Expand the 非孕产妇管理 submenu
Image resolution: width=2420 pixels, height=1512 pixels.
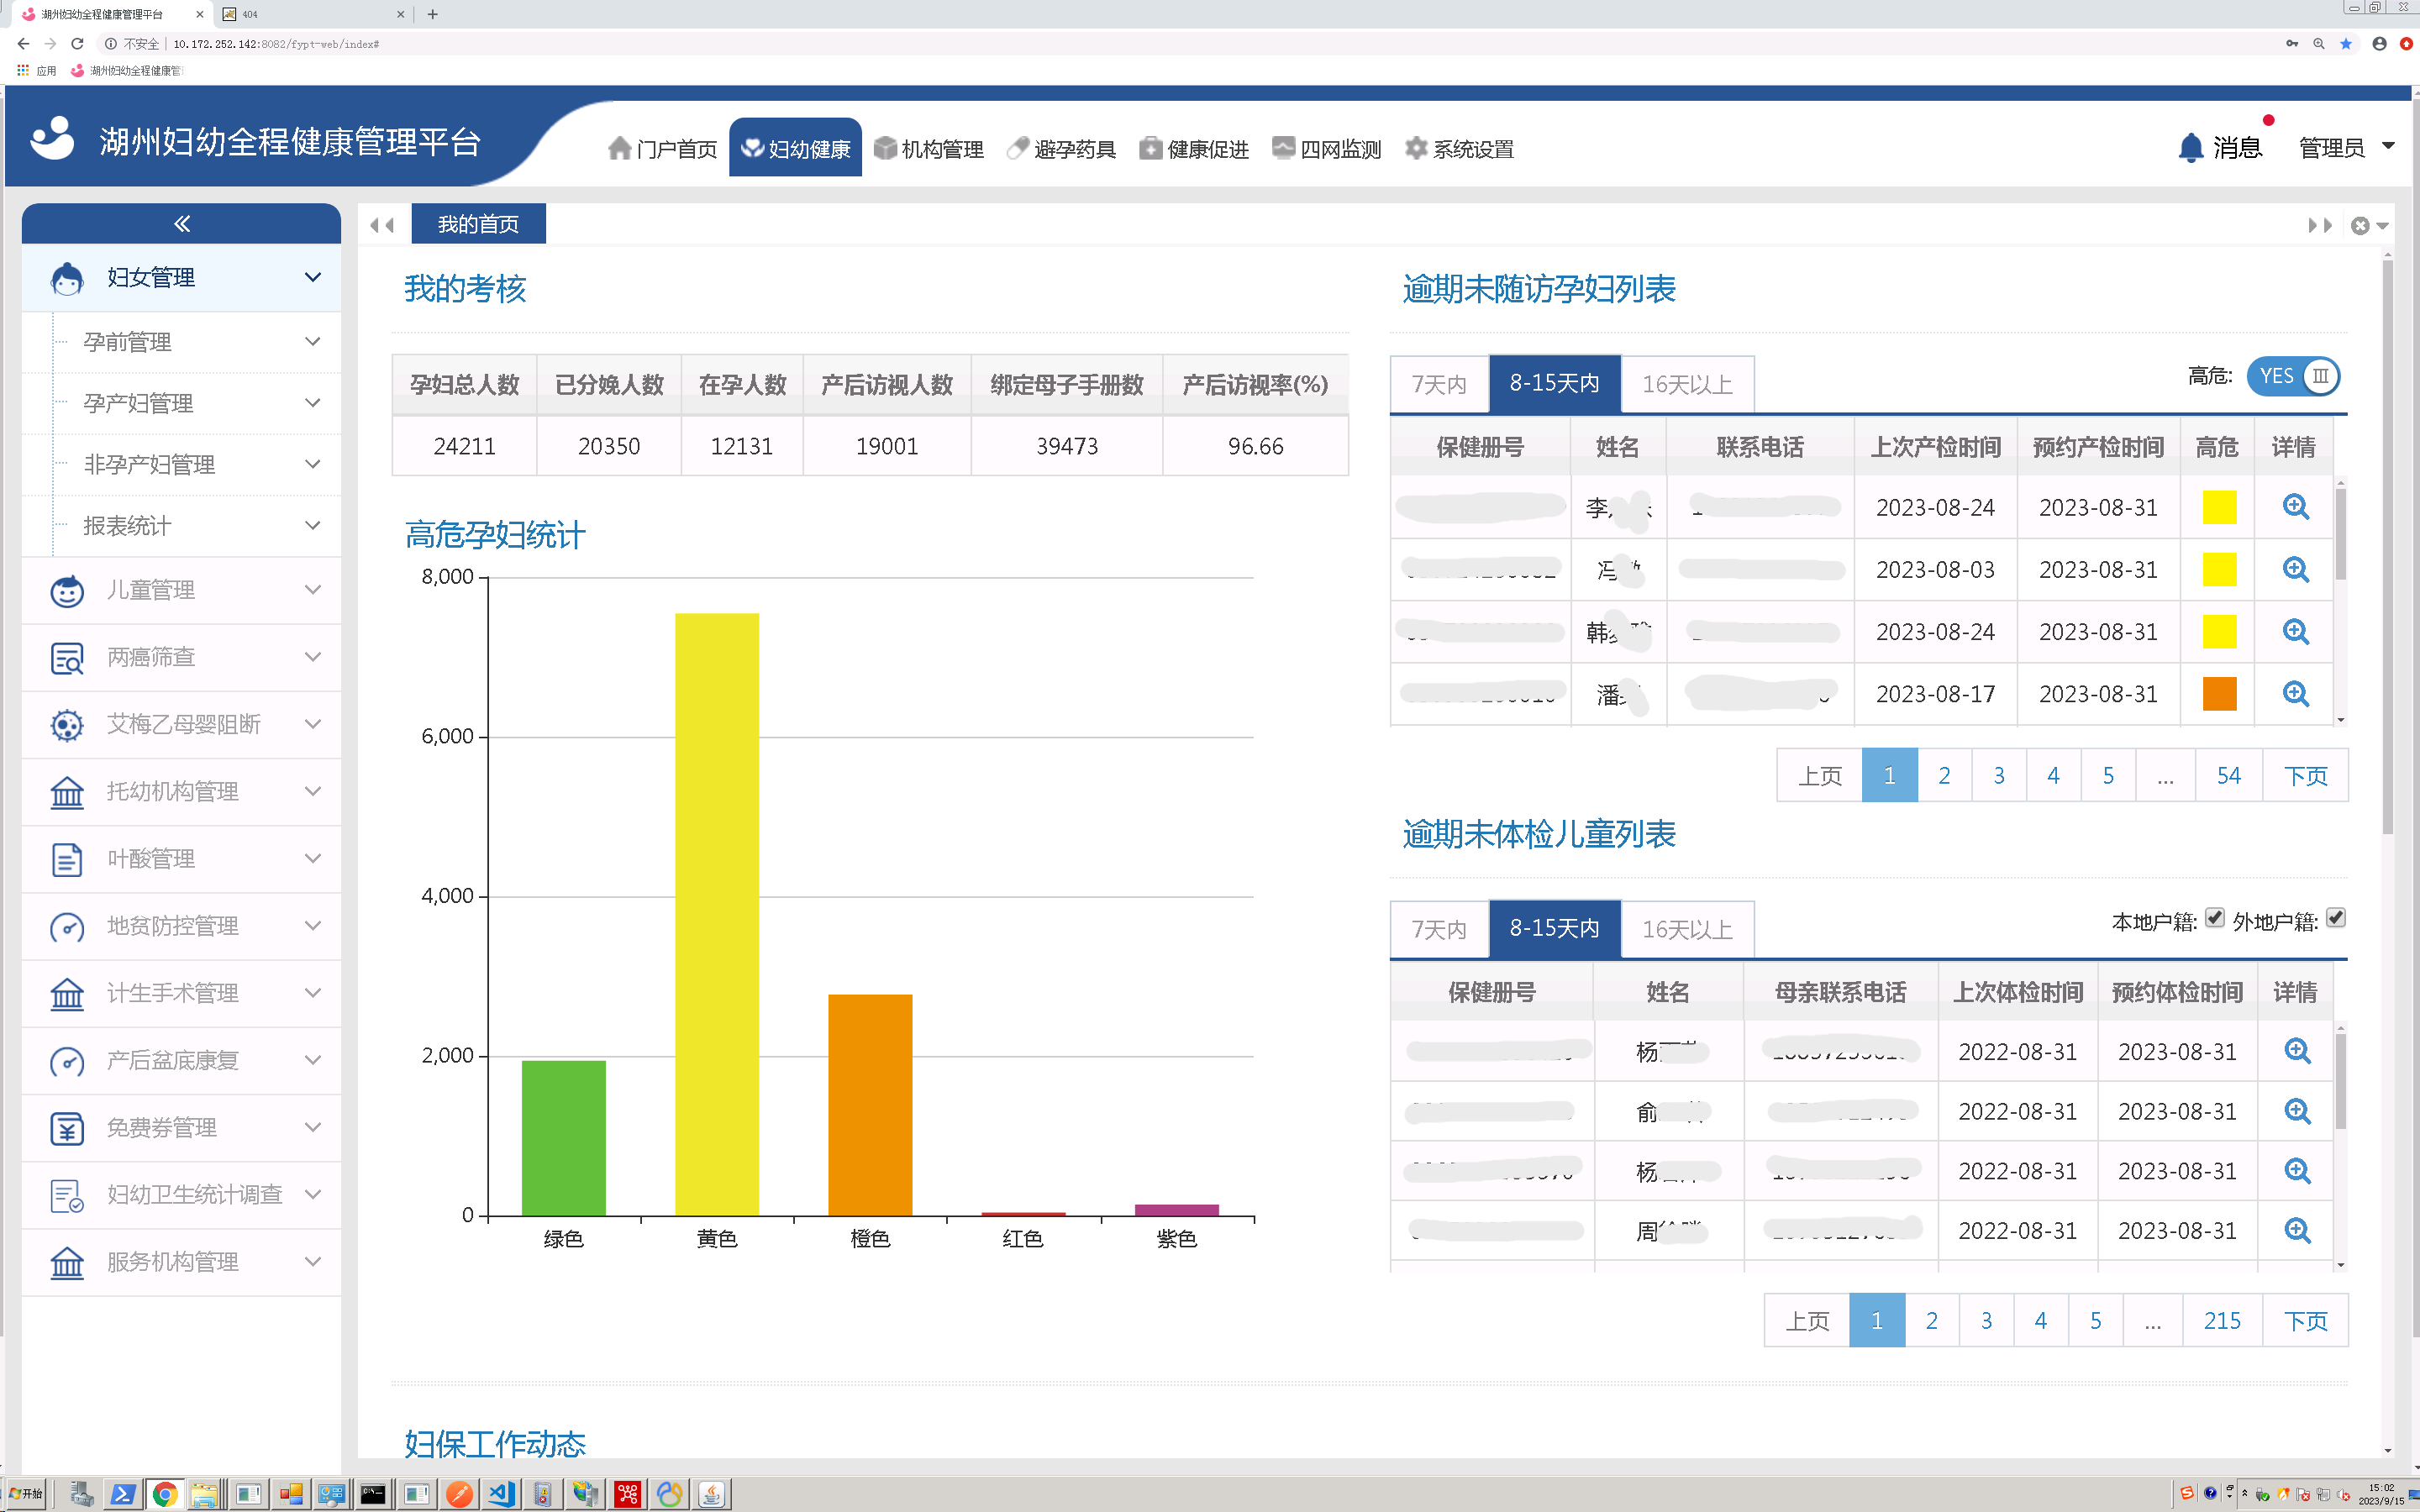tap(313, 464)
